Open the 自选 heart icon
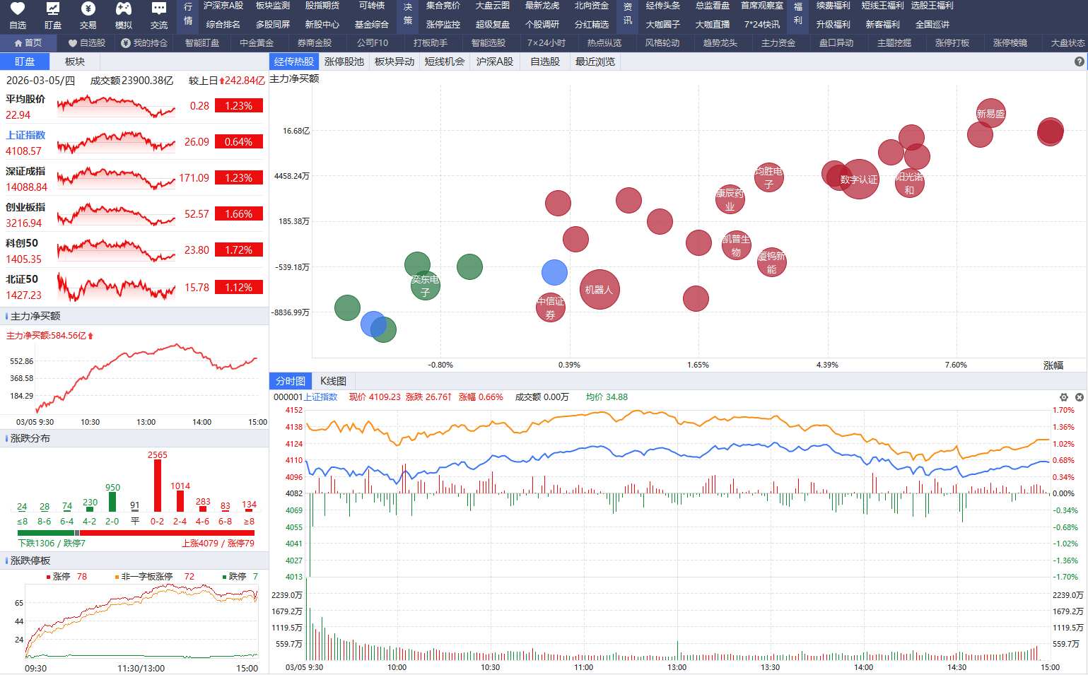 [x=18, y=9]
